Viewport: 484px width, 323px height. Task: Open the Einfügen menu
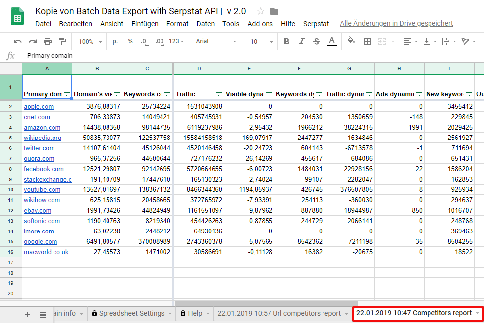145,24
